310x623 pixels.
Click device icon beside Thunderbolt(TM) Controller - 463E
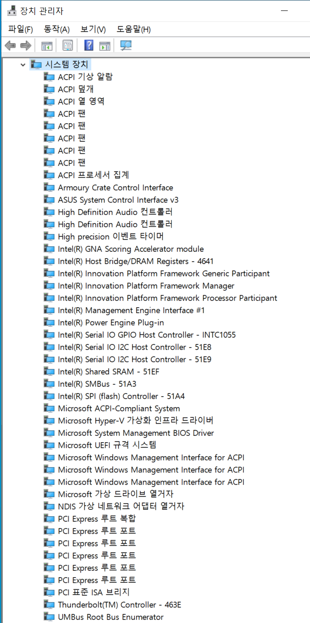point(49,604)
